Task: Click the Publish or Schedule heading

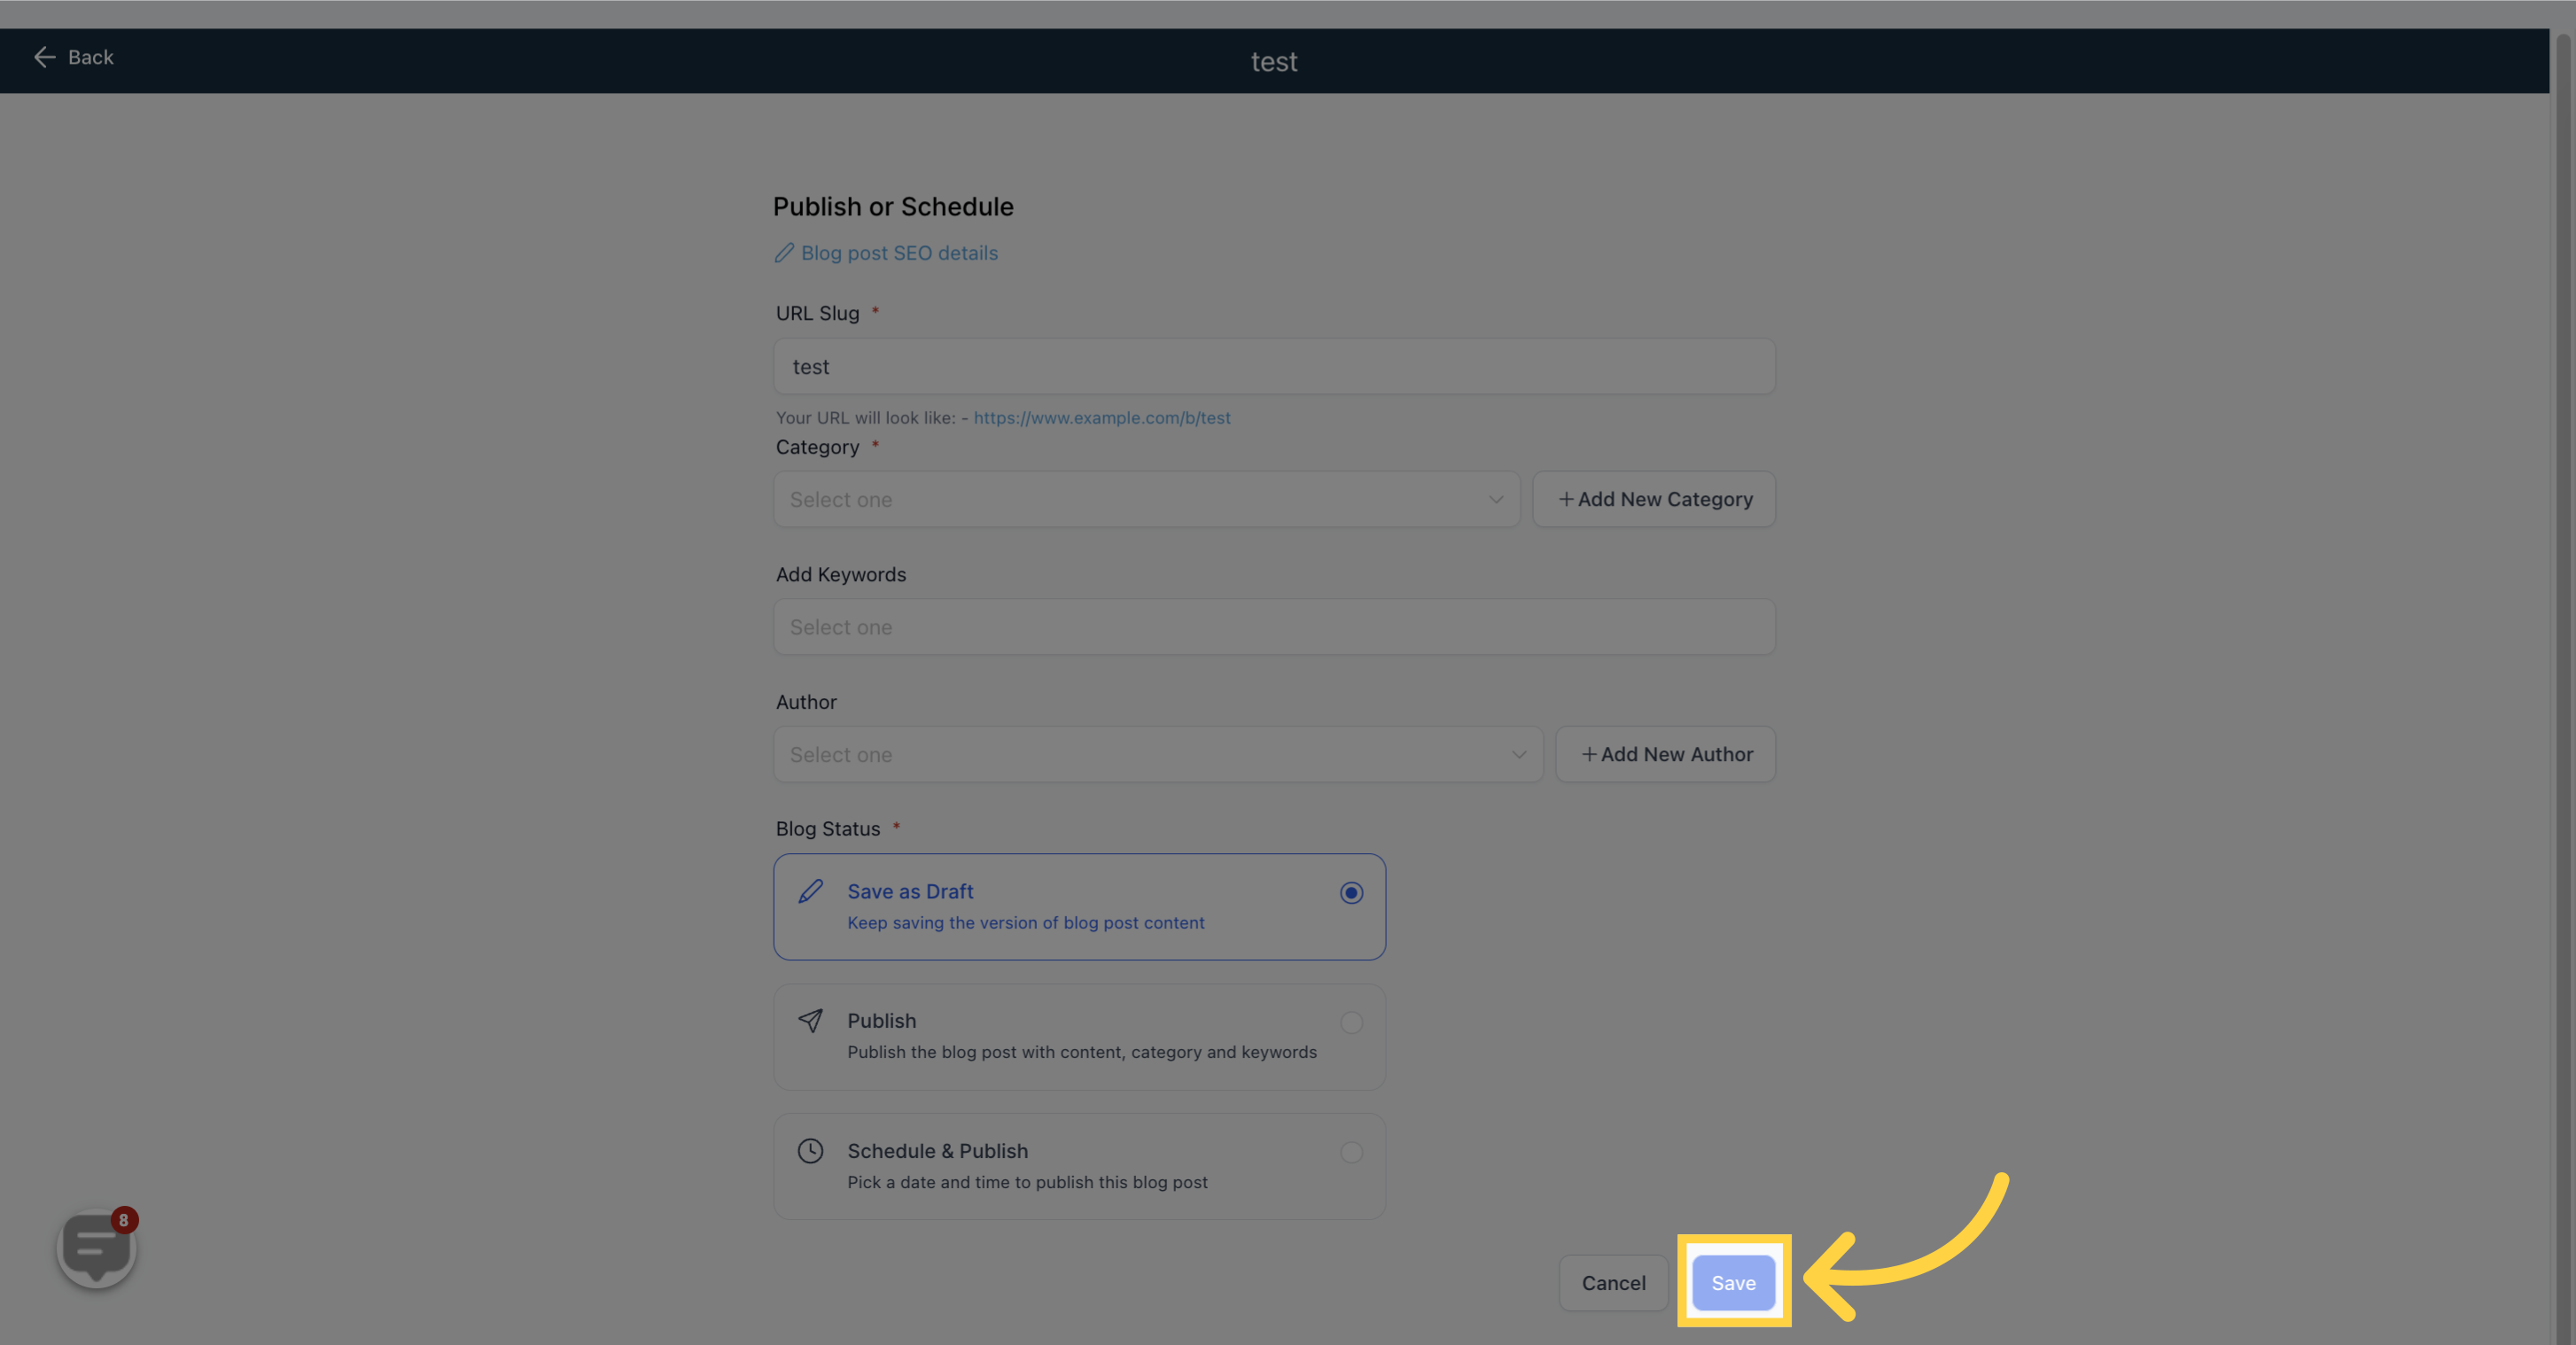Action: pyautogui.click(x=893, y=206)
